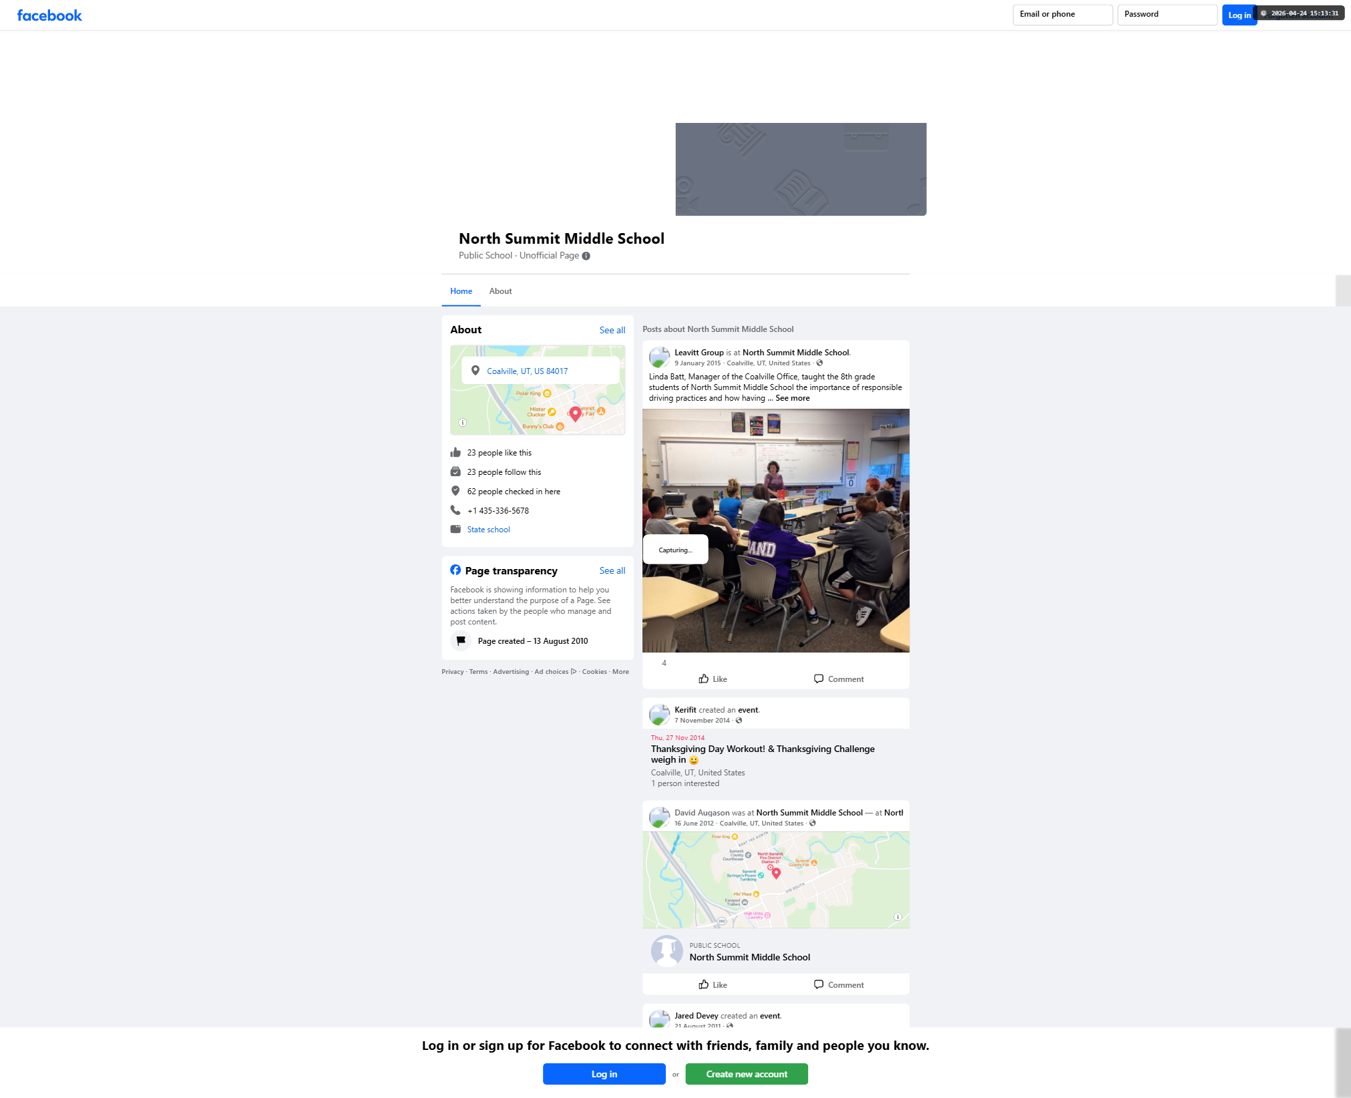Image resolution: width=1351 pixels, height=1098 pixels.
Task: Switch to the About tab
Action: (500, 291)
